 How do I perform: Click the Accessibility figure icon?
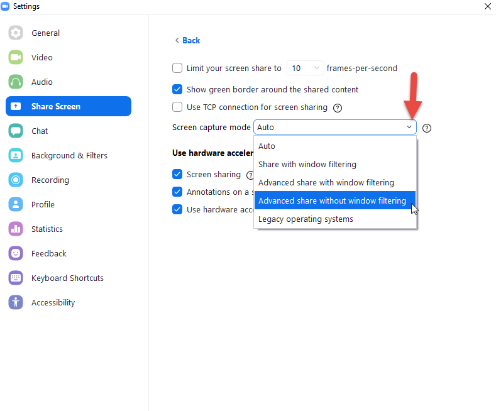pyautogui.click(x=16, y=302)
